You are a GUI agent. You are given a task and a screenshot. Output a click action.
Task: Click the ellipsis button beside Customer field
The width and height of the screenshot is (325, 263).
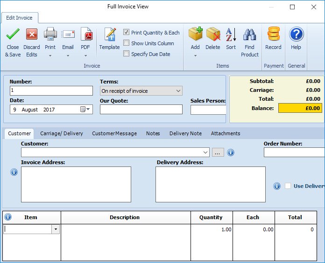(x=218, y=152)
